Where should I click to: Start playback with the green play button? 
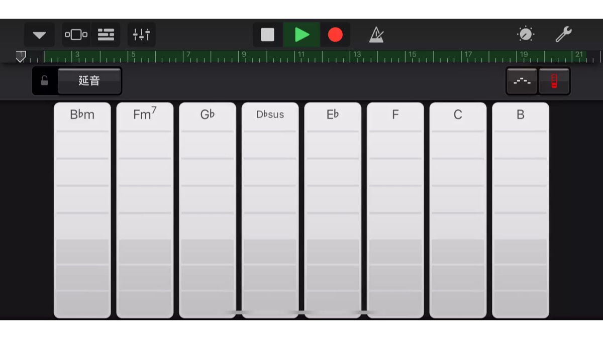[x=301, y=35]
